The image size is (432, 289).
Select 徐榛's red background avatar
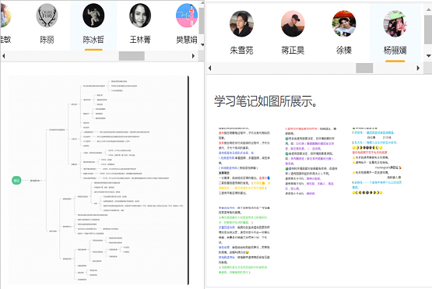[x=344, y=24]
